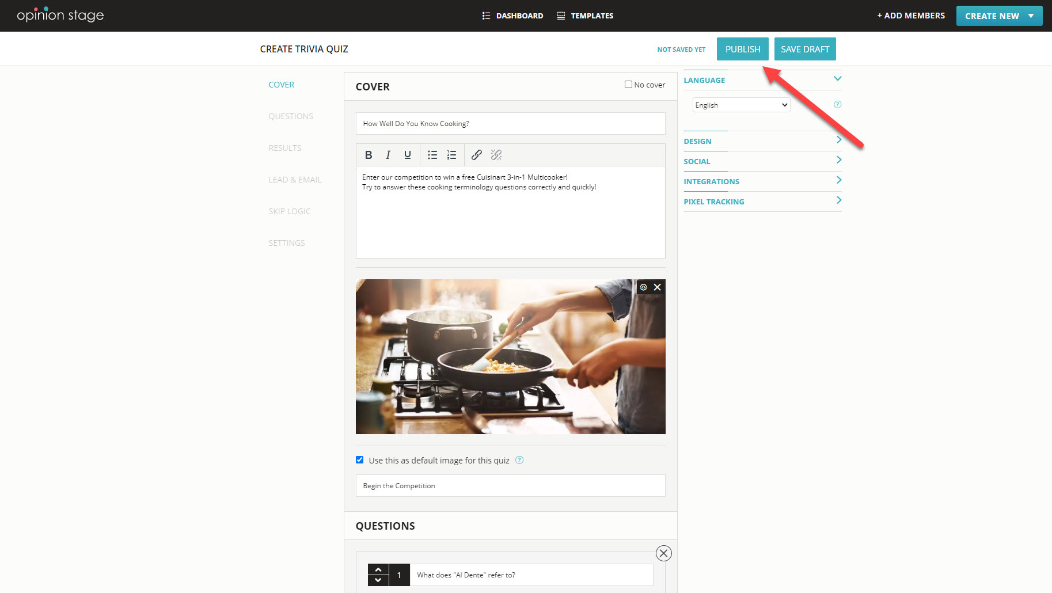Screen dimensions: 1052x593
Task: Click the Publish button
Action: (x=742, y=49)
